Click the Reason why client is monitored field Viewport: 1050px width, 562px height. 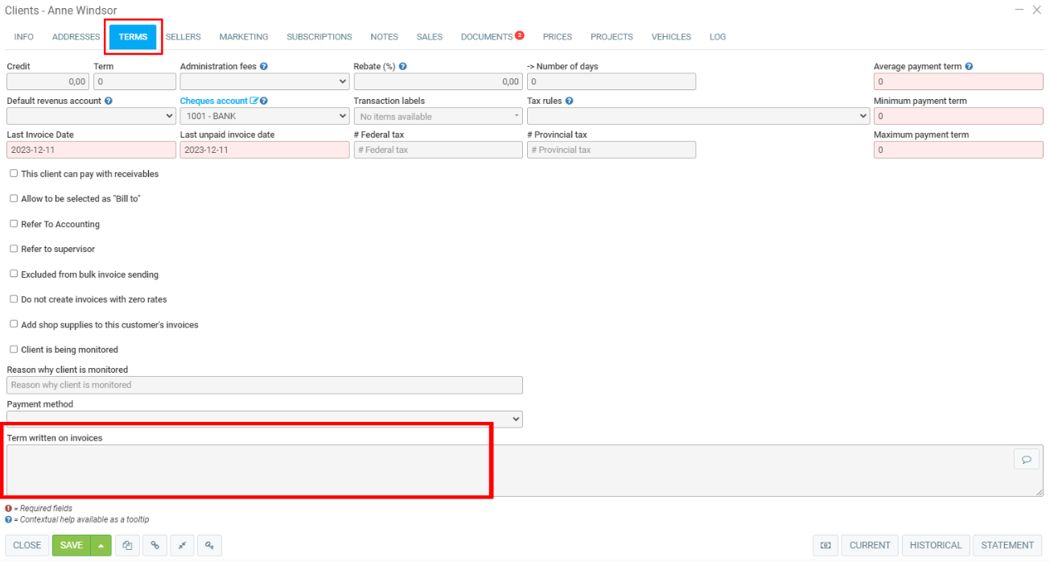click(264, 385)
